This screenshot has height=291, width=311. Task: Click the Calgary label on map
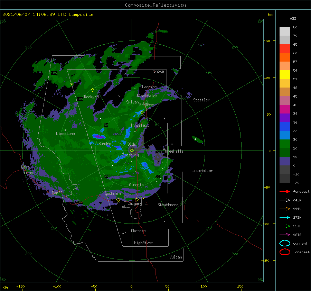[135, 203]
